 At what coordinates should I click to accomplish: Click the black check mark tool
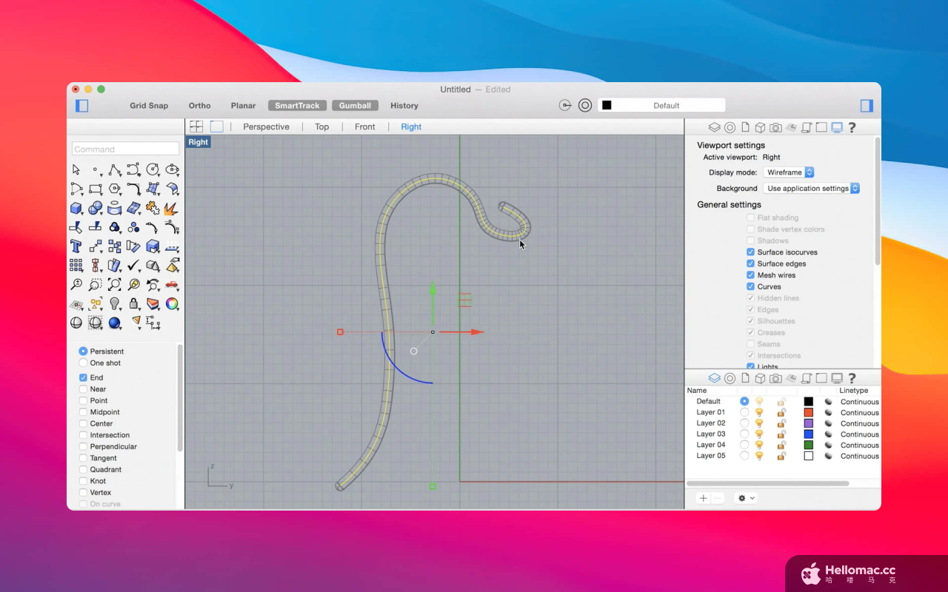click(x=134, y=265)
